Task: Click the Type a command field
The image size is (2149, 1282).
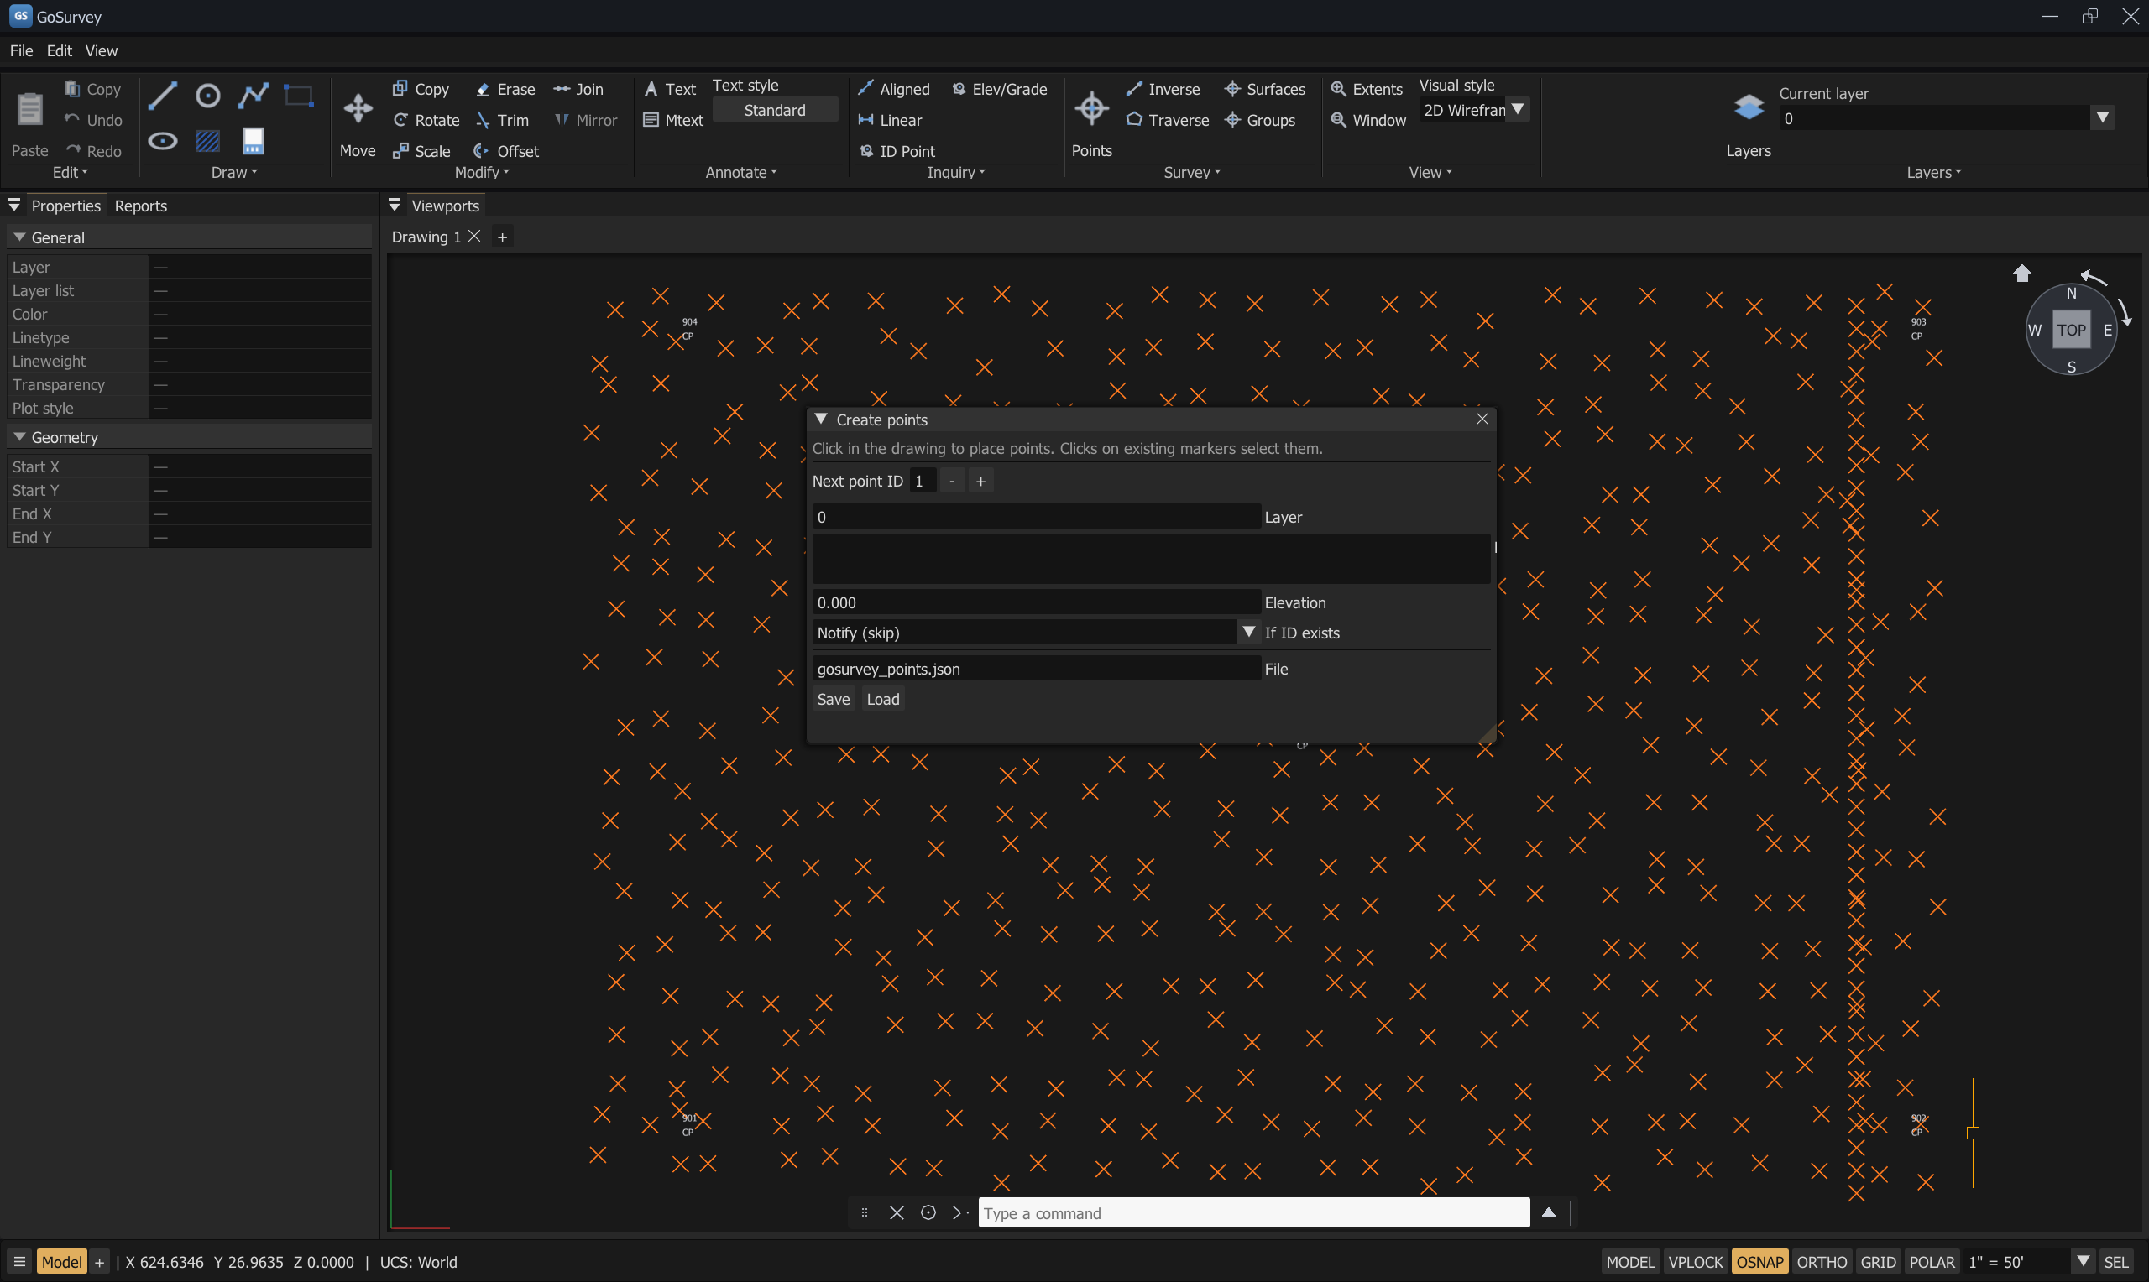Action: pos(1253,1213)
